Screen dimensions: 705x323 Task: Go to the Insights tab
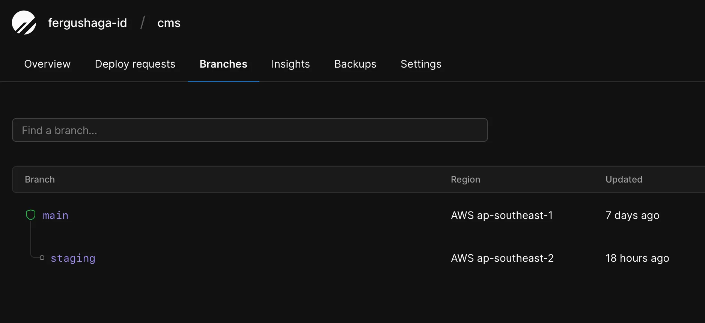[x=291, y=64]
